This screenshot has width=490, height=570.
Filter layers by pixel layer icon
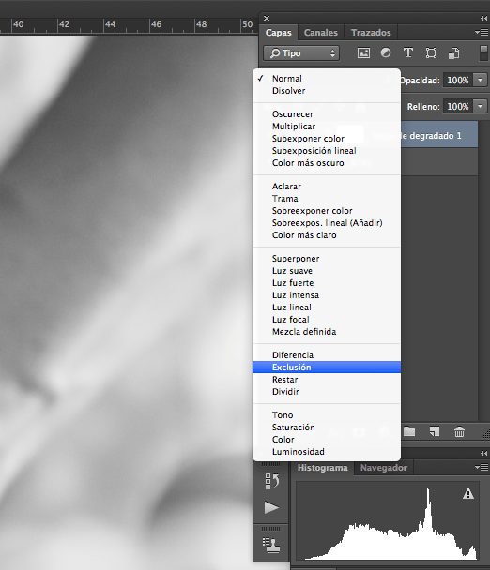pos(363,53)
